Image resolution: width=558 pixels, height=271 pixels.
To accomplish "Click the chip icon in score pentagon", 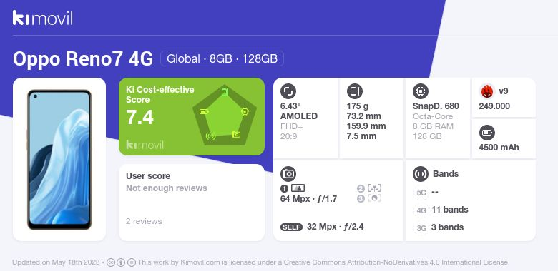I will click(x=245, y=111).
